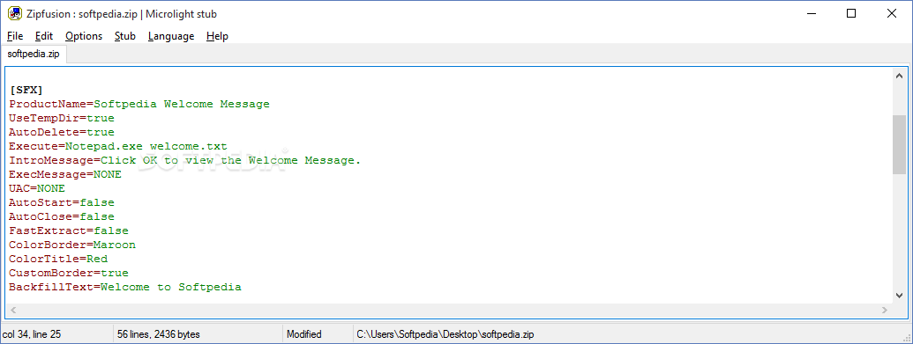The image size is (913, 344).
Task: Close the Zipfusion window
Action: (891, 14)
